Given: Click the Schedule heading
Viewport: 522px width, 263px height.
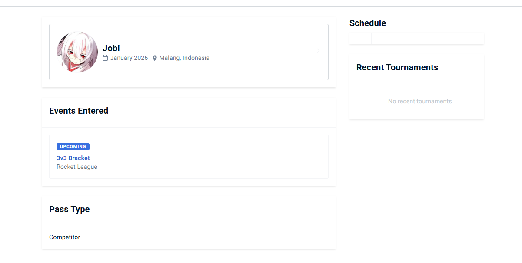Looking at the screenshot, I should (368, 23).
